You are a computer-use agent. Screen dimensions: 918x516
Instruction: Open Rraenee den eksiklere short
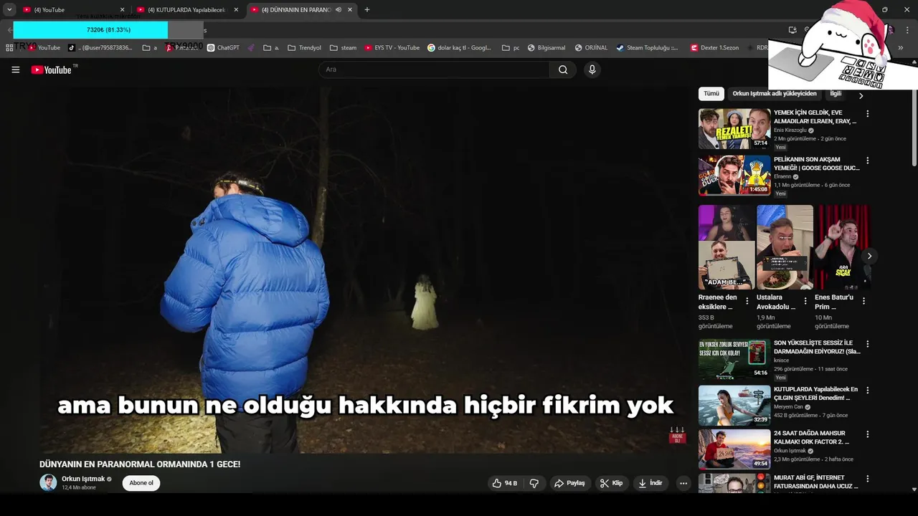727,247
